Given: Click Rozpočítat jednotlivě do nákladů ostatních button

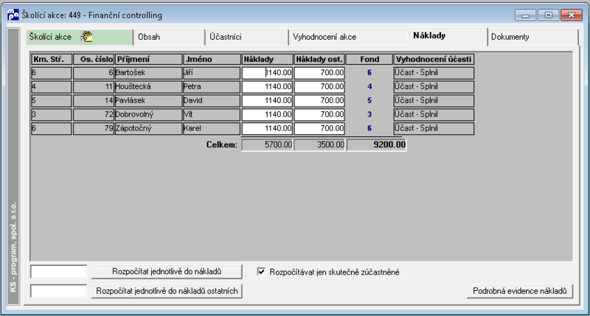Looking at the screenshot, I should [x=167, y=291].
